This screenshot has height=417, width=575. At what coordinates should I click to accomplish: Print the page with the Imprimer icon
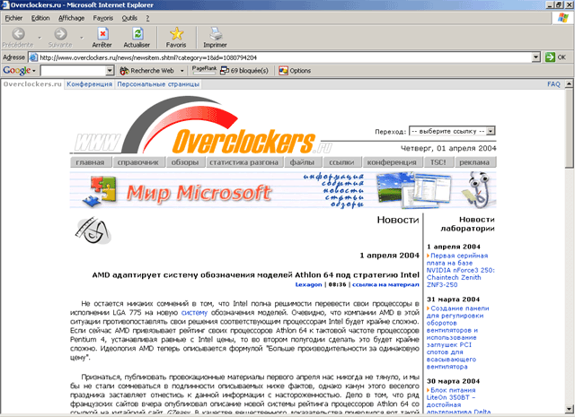pos(216,34)
